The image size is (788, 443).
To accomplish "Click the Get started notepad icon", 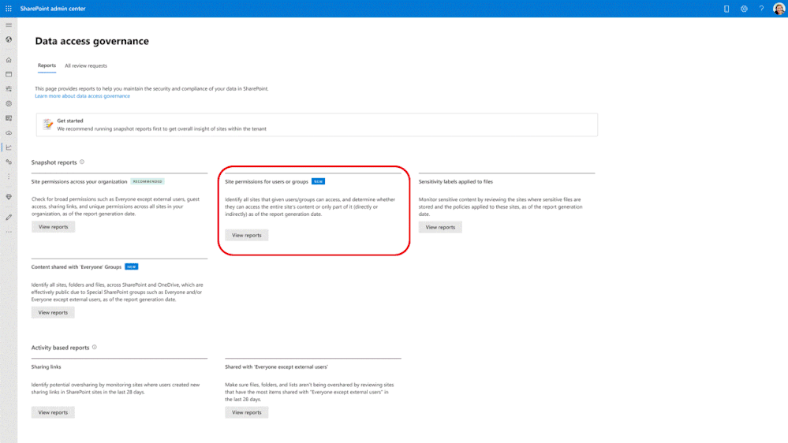I will point(48,124).
